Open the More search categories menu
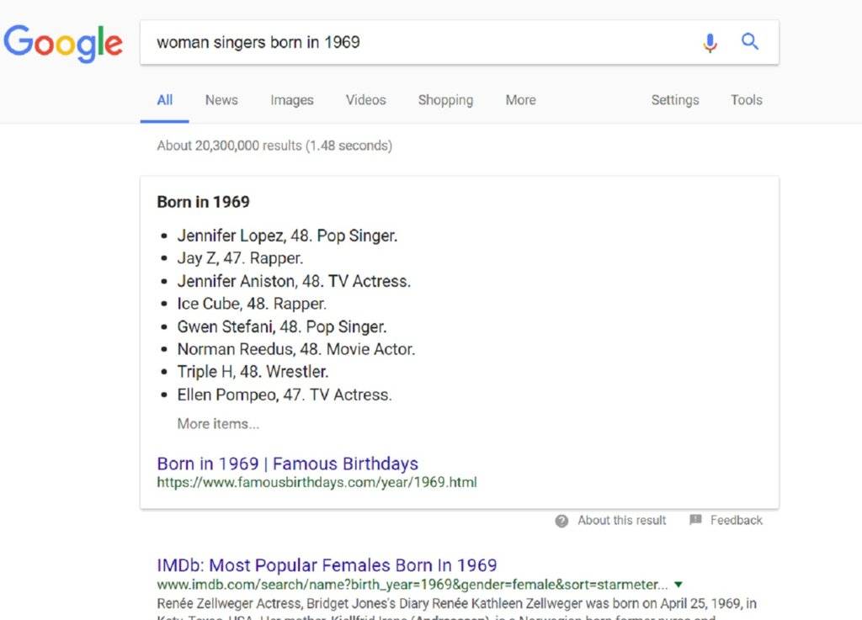The height and width of the screenshot is (620, 862). (x=520, y=100)
